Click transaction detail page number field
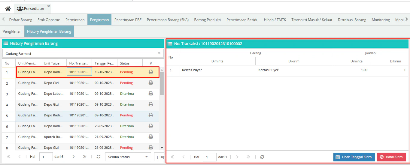The image size is (410, 165). 210,157
